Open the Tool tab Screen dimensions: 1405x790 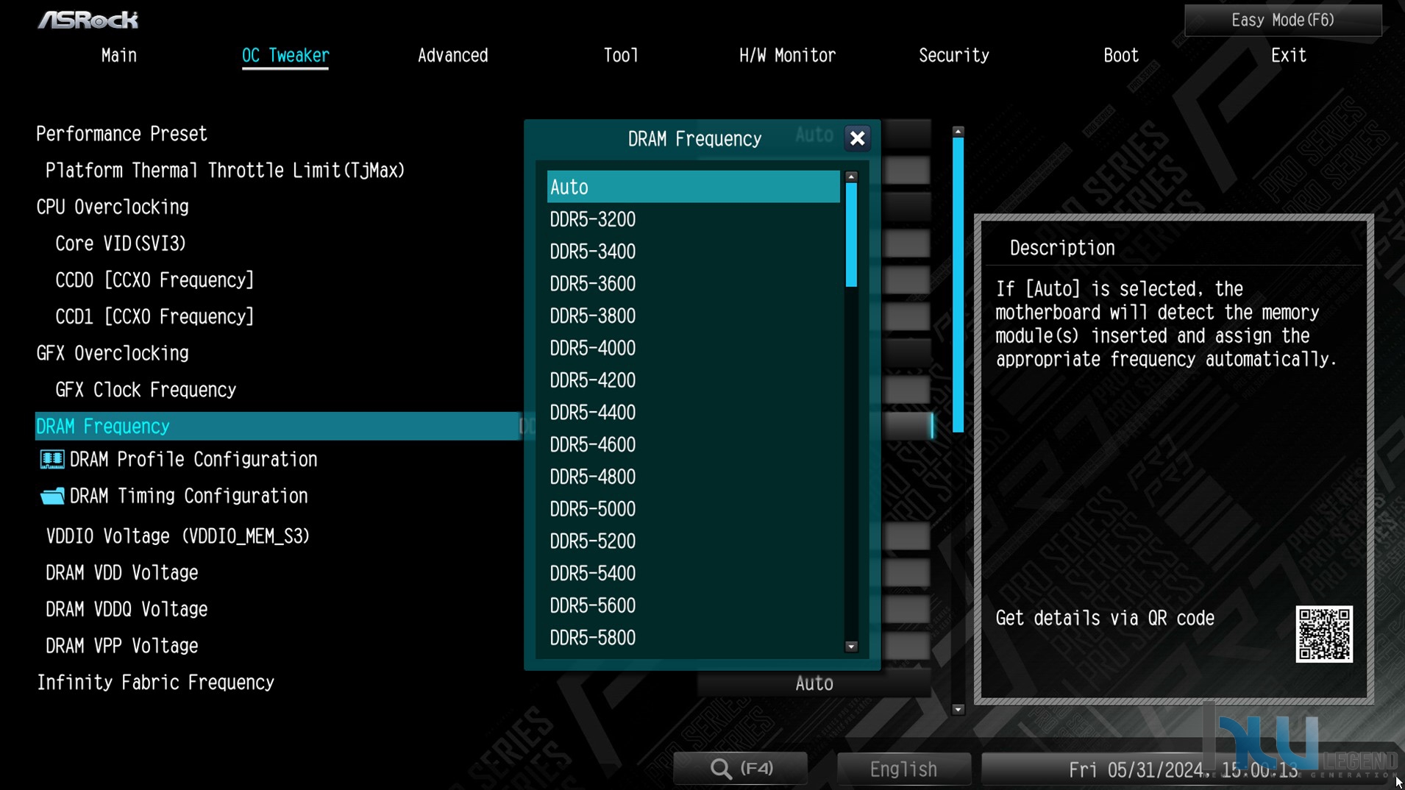click(x=621, y=56)
